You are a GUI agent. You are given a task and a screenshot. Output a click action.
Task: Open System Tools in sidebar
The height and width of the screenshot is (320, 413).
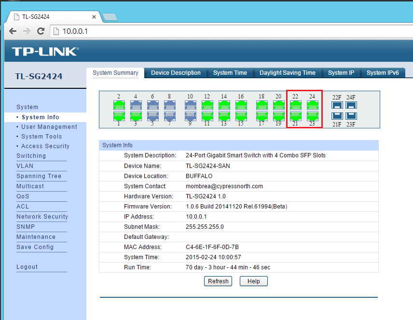(x=41, y=137)
